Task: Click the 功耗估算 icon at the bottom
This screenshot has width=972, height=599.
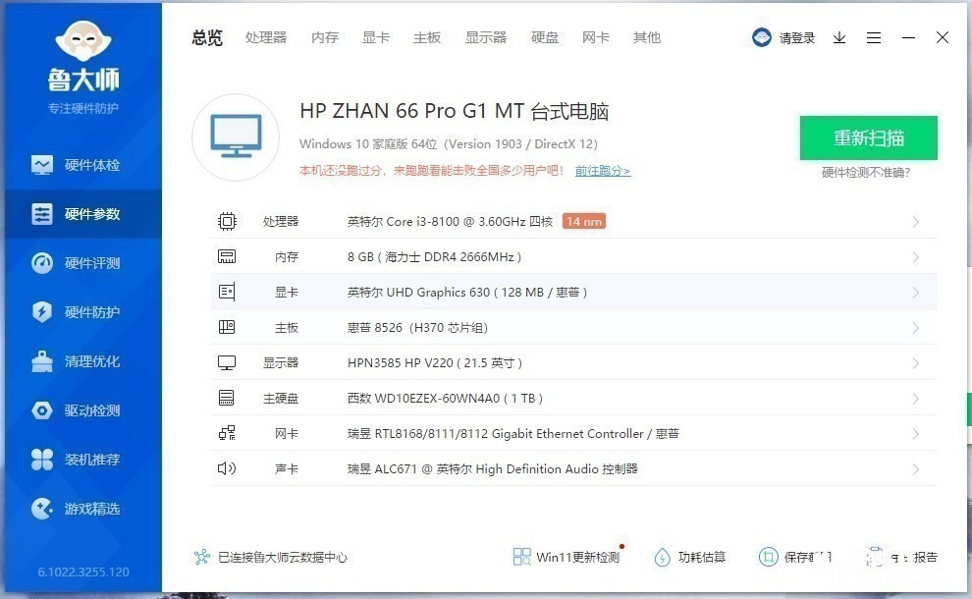Action: pos(663,557)
